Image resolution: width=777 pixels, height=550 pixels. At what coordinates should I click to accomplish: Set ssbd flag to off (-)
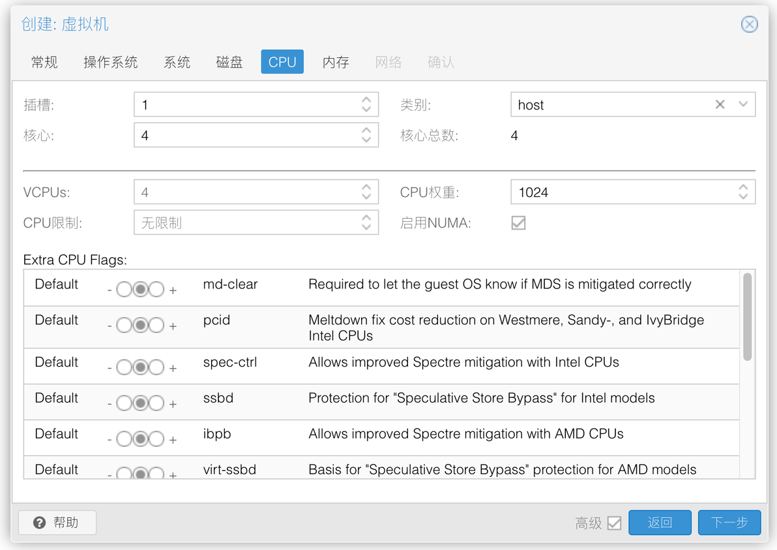124,404
